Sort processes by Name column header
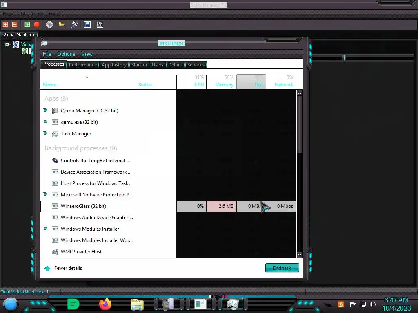The height and width of the screenshot is (313, 418). (x=88, y=82)
